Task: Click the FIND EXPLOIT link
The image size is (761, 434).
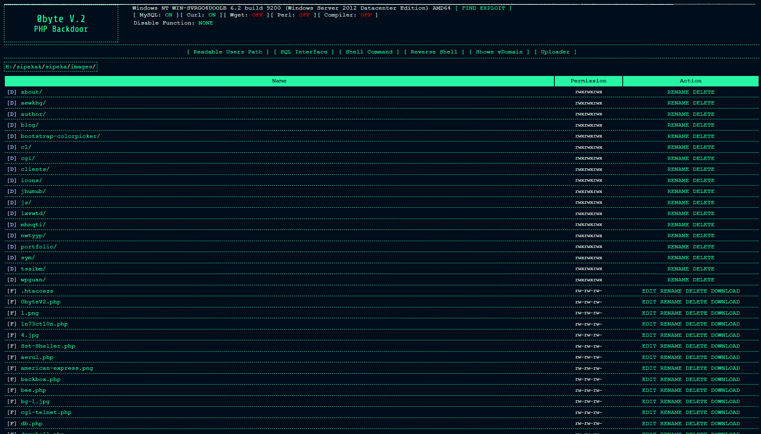Action: [483, 8]
